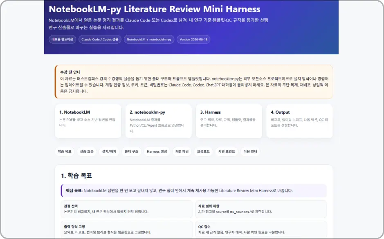Select the 관점 선택 goal card
The height and width of the screenshot is (239, 384).
(127, 209)
